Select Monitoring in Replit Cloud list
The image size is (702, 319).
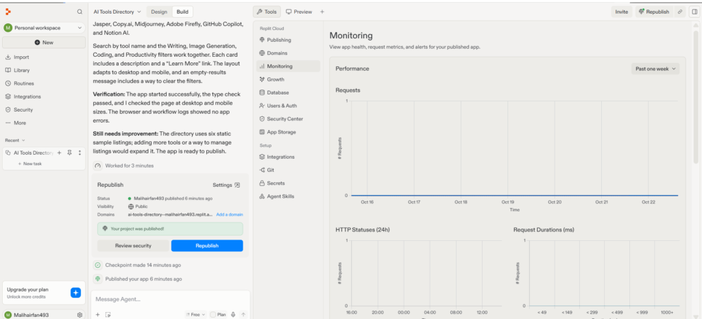coord(289,66)
